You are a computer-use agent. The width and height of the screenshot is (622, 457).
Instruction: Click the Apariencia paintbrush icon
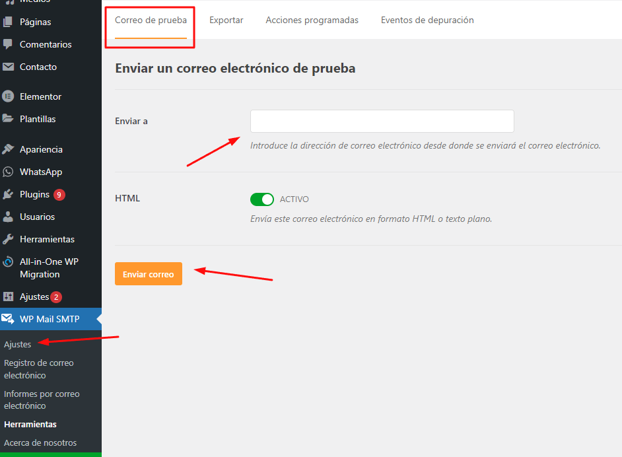[x=8, y=149]
